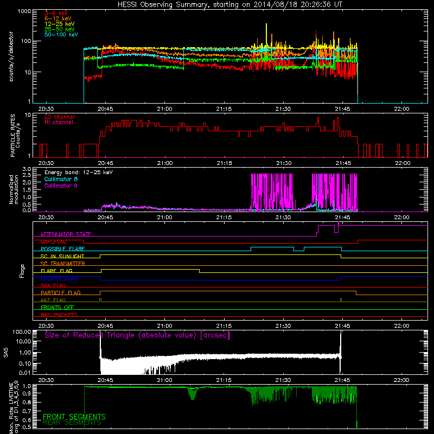Click the FLARE_FLAG label

coord(56,271)
